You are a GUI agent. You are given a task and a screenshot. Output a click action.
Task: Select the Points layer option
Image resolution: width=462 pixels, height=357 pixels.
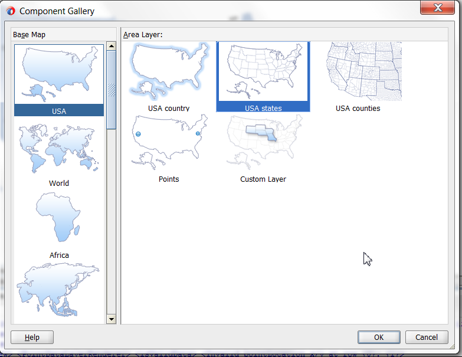tap(169, 149)
